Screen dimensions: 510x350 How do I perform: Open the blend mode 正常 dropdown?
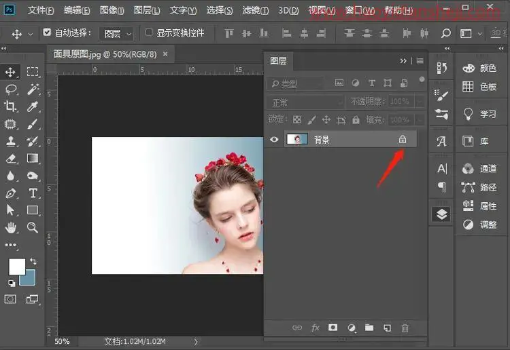tap(306, 102)
